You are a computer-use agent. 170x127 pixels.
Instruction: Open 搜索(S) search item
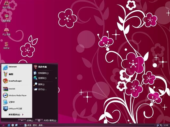coord(45,84)
